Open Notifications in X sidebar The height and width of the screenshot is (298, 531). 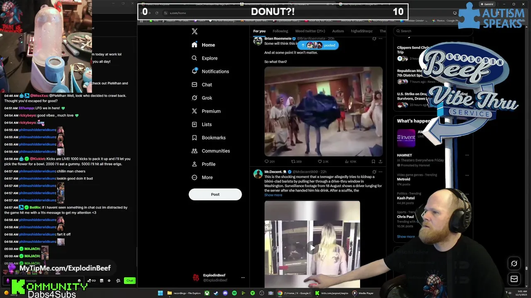tap(210, 71)
